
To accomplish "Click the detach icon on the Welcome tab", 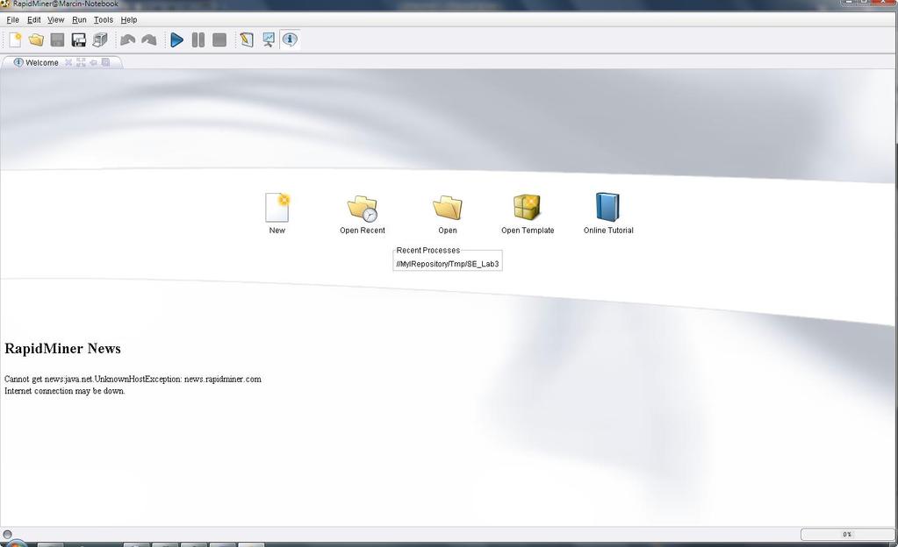I will click(x=93, y=62).
